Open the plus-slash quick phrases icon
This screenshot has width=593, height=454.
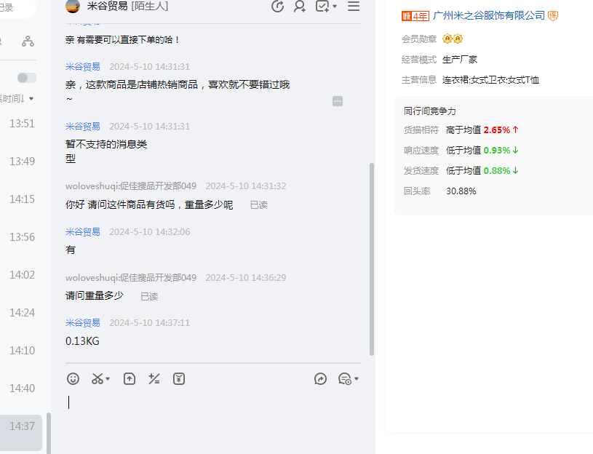154,378
